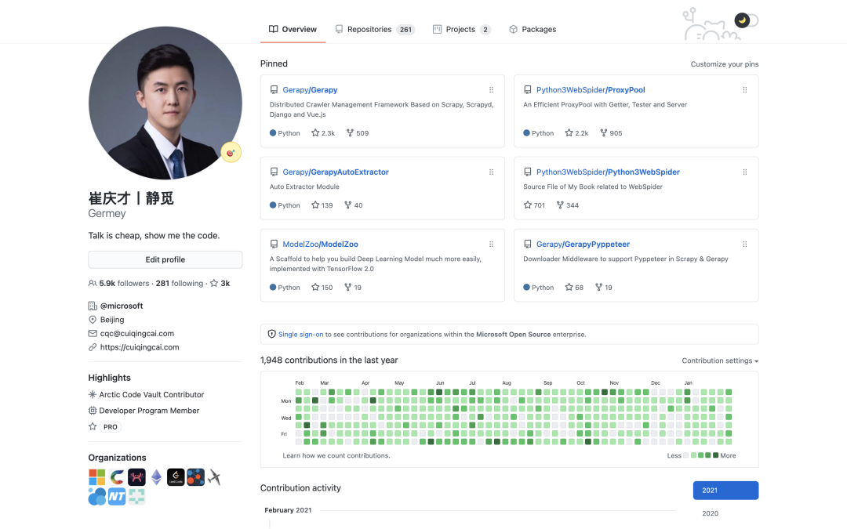
Task: Open the rainbow C organization avatar
Action: tap(117, 477)
